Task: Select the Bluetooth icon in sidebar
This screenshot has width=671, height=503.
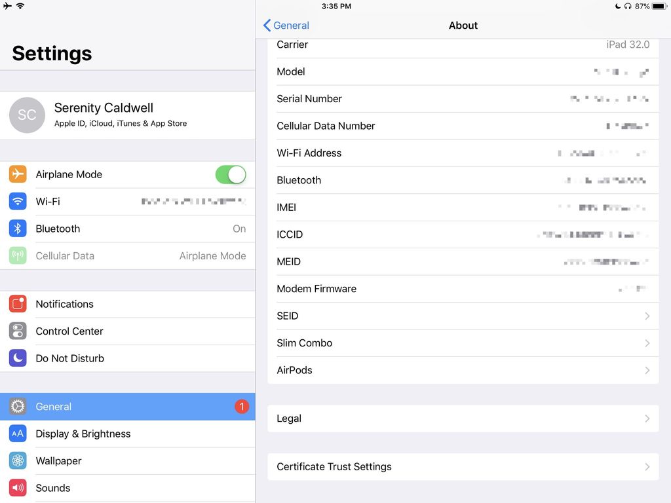Action: coord(16,229)
